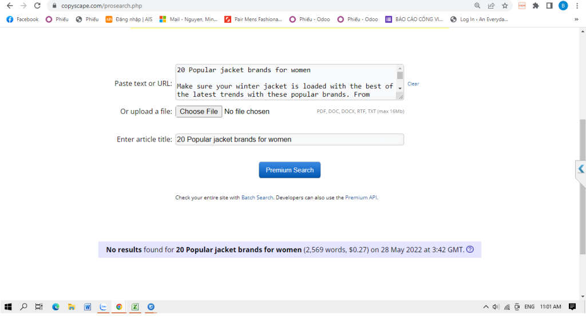
Task: Open the Chrome extensions puzzle icon
Action: pos(536,6)
